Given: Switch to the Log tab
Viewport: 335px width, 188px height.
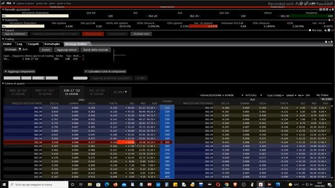Looking at the screenshot, I should click(20, 44).
